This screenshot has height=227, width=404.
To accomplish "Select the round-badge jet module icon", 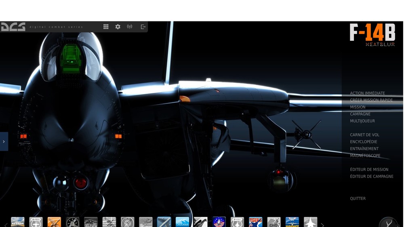I will [127, 222].
